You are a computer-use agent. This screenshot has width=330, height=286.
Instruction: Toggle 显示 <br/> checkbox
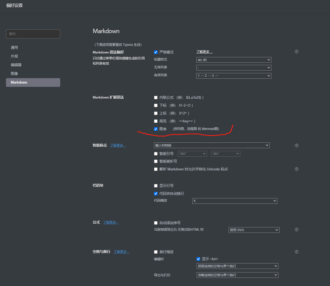198,259
